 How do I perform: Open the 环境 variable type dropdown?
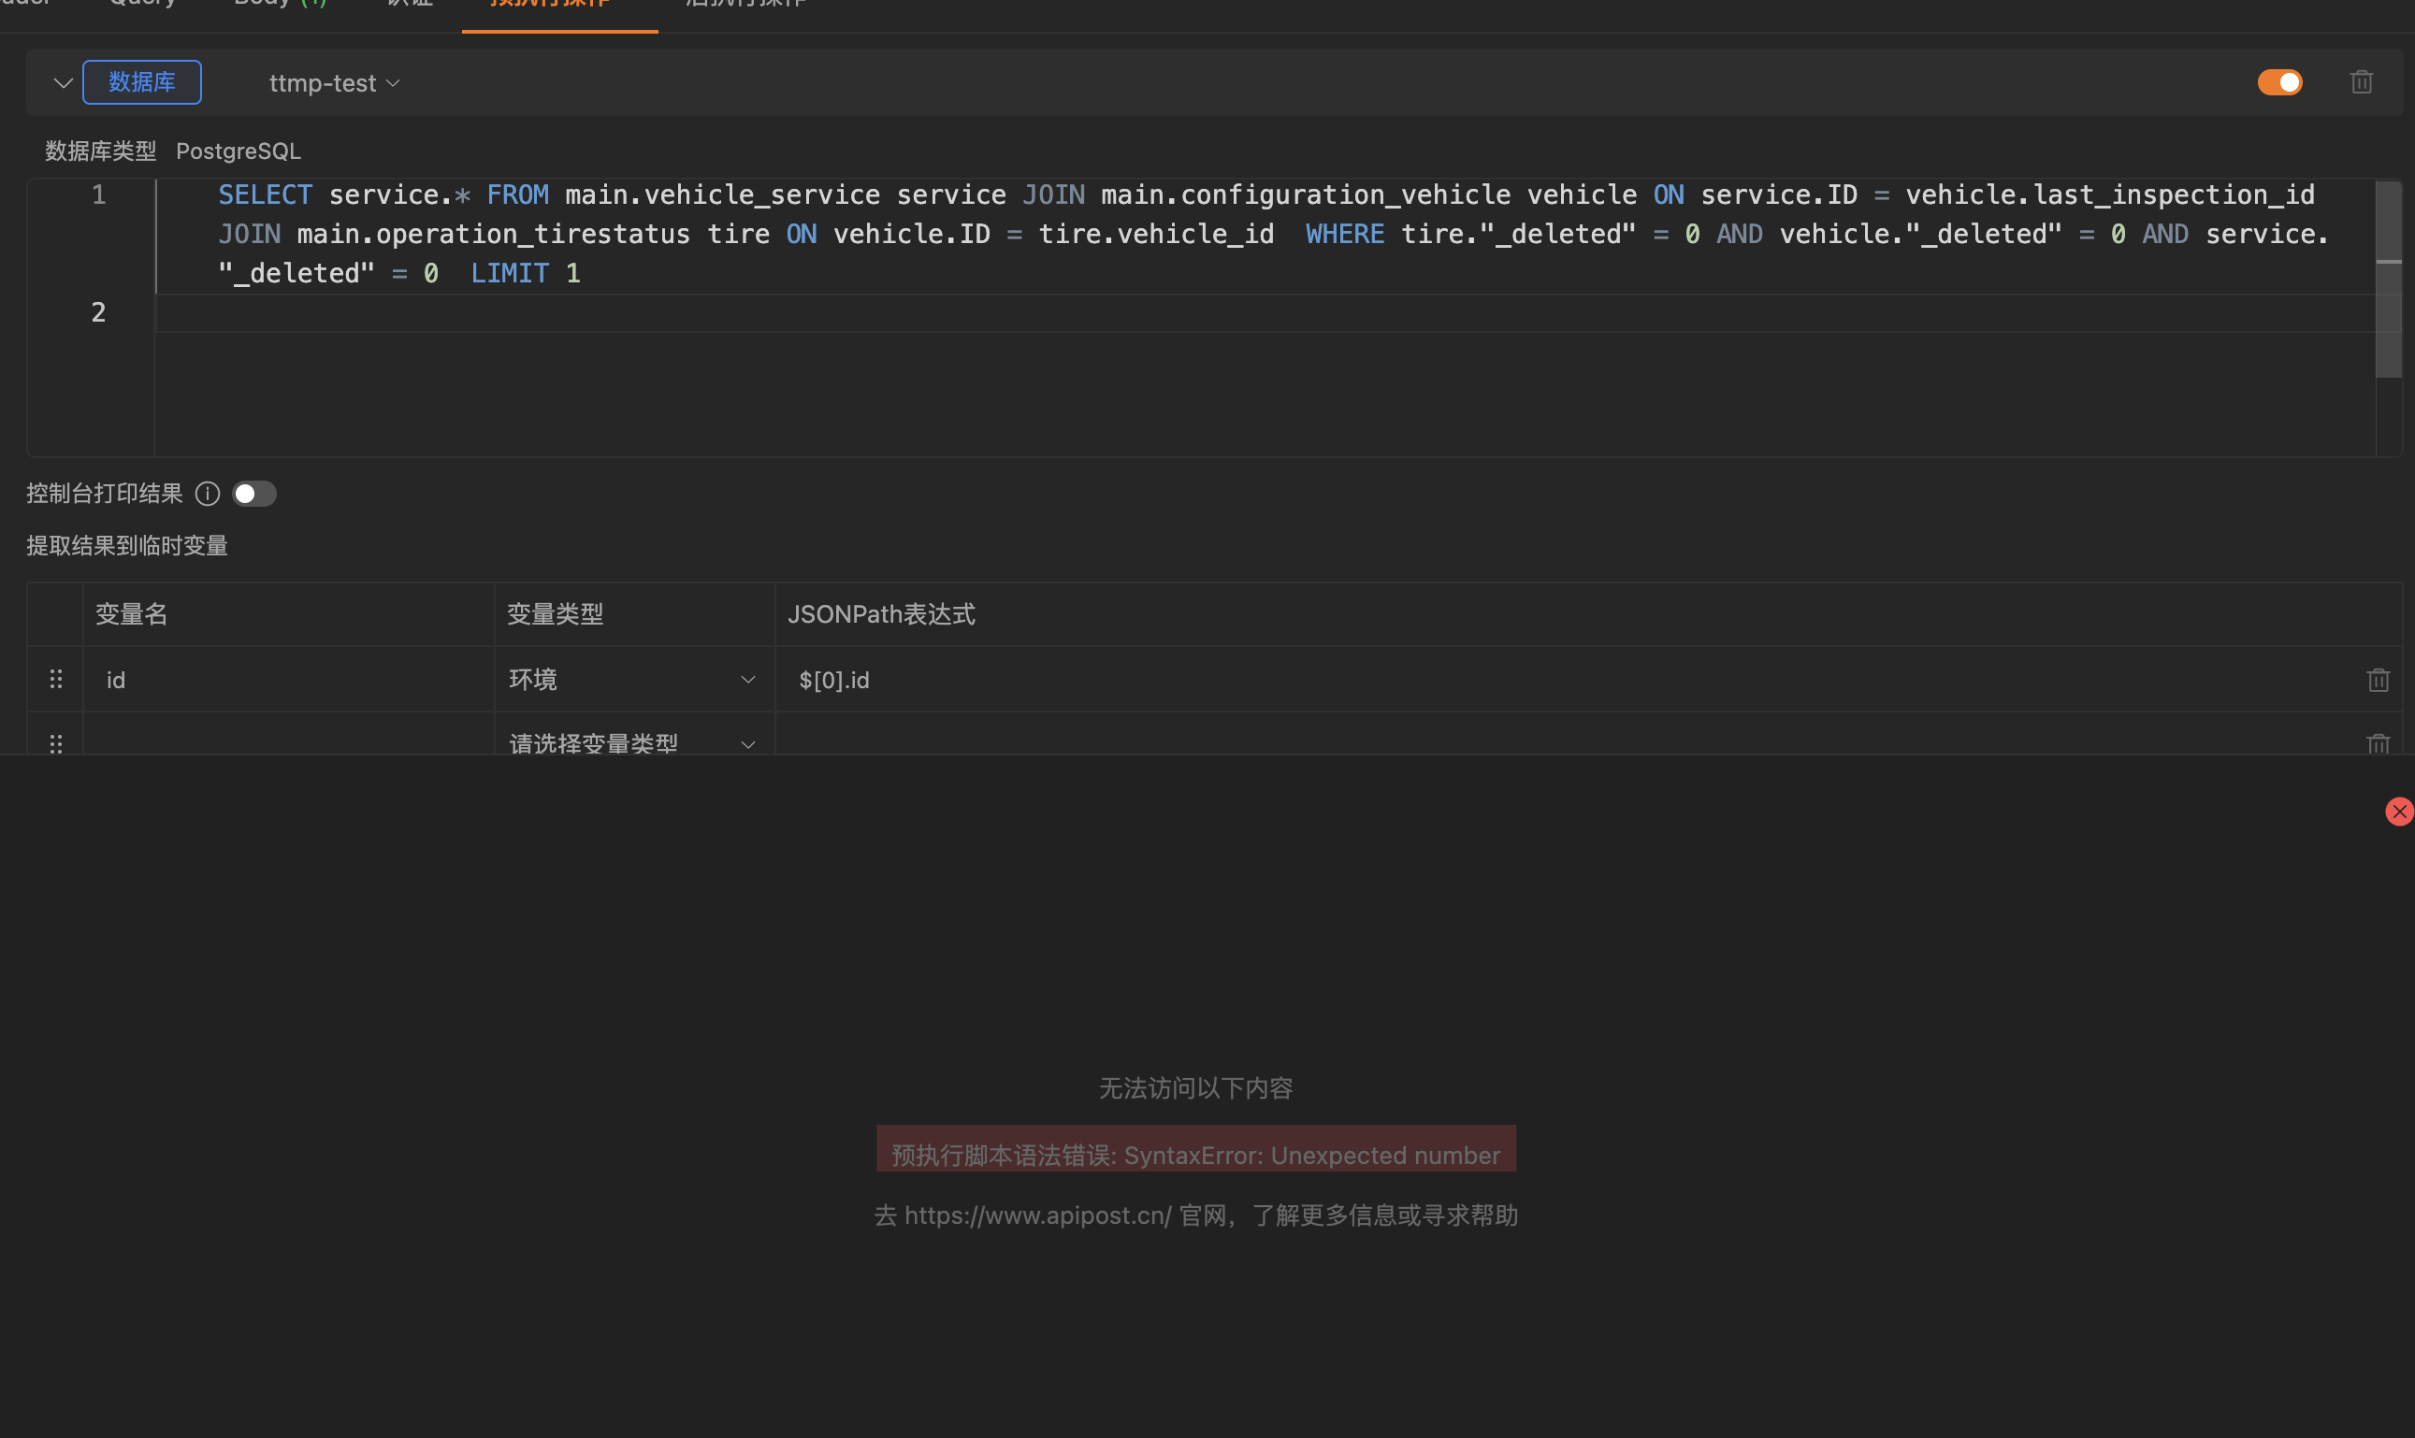coord(634,681)
